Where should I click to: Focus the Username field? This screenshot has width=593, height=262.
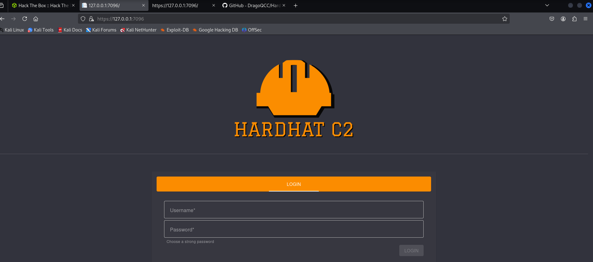pyautogui.click(x=294, y=210)
